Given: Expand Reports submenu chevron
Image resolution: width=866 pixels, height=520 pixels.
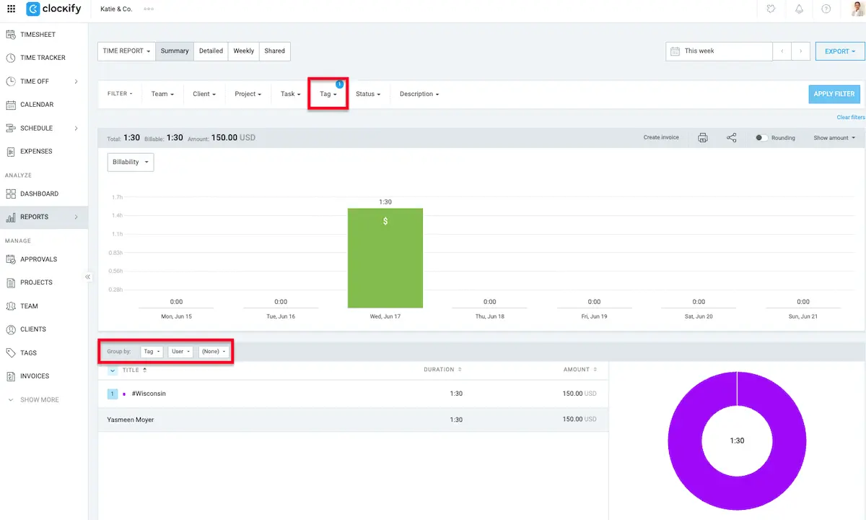Looking at the screenshot, I should point(76,217).
